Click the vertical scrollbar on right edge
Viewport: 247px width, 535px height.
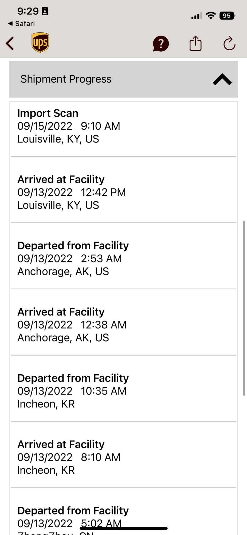pos(244,308)
